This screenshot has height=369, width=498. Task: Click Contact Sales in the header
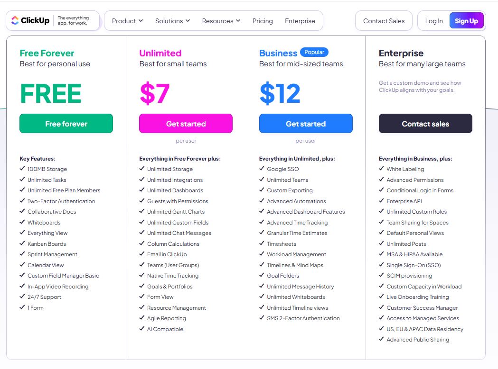(x=384, y=21)
